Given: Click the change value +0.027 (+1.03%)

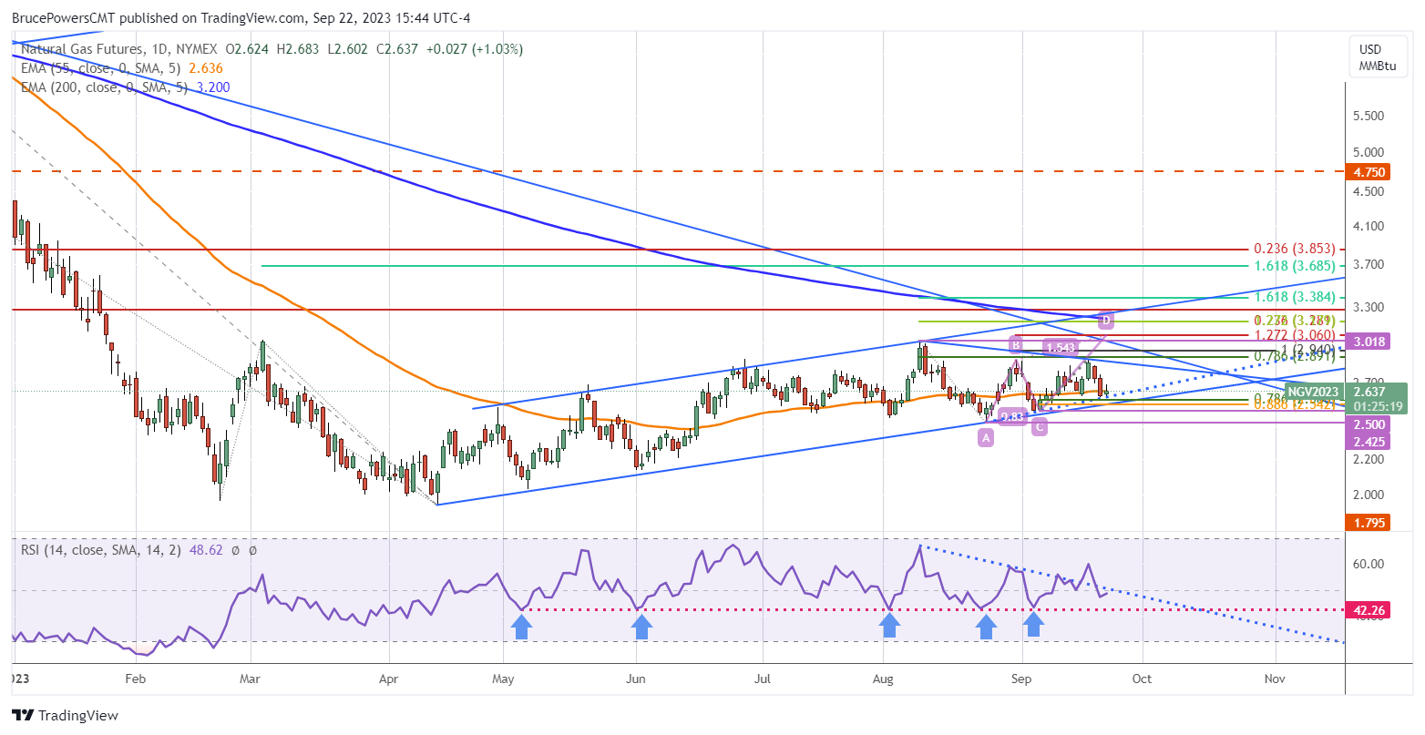Looking at the screenshot, I should click(x=474, y=49).
